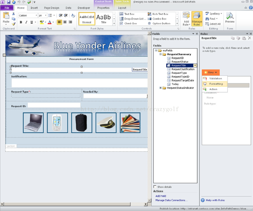253x211 pixels.
Task: Click the Find binoculars button
Action: coord(211,19)
